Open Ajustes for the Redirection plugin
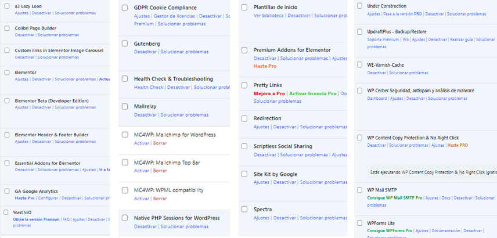Screen dimensions: 497x238 point(261,127)
